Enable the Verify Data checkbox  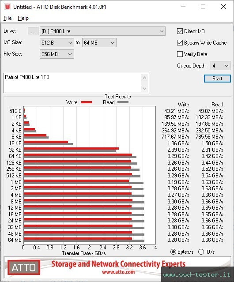(x=180, y=54)
